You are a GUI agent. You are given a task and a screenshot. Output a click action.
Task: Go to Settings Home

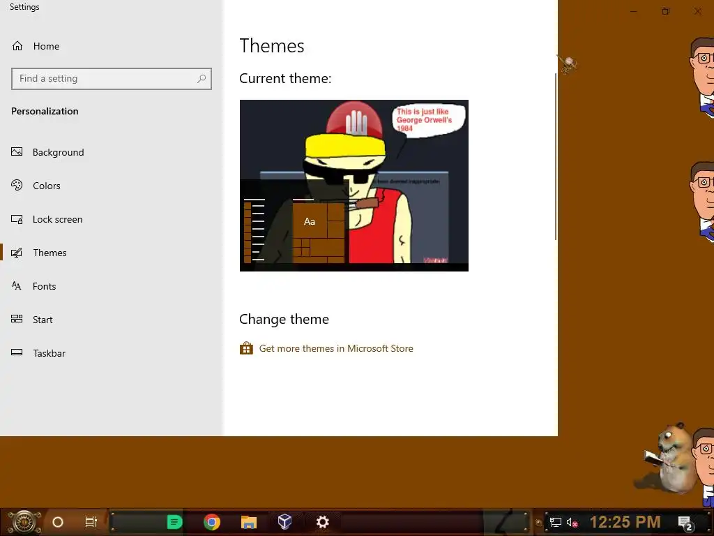tap(36, 46)
